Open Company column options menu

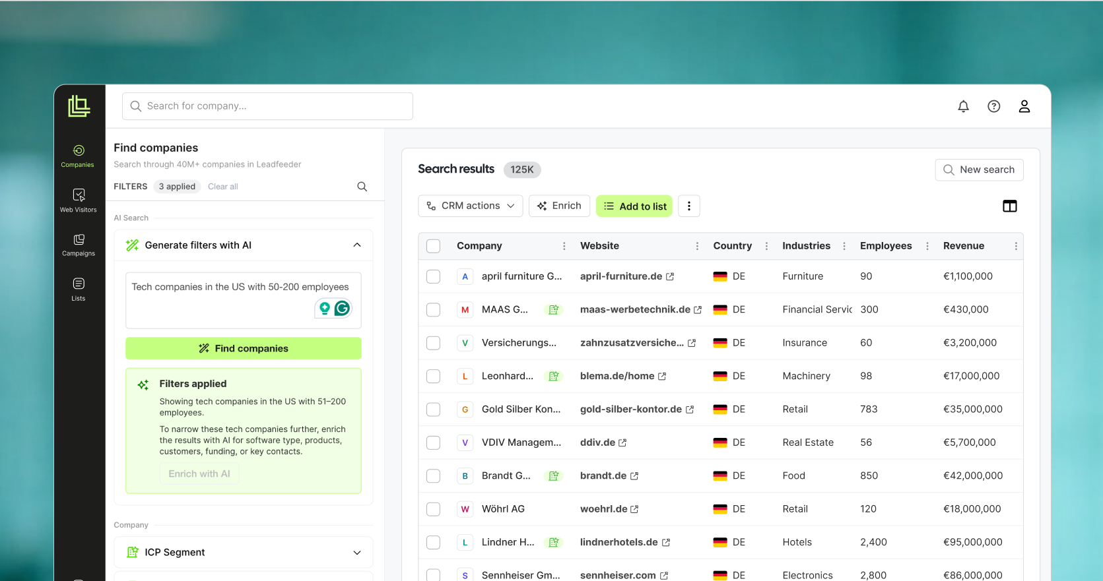tap(564, 246)
